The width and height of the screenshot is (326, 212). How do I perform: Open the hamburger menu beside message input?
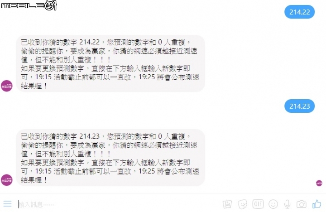coord(8,203)
